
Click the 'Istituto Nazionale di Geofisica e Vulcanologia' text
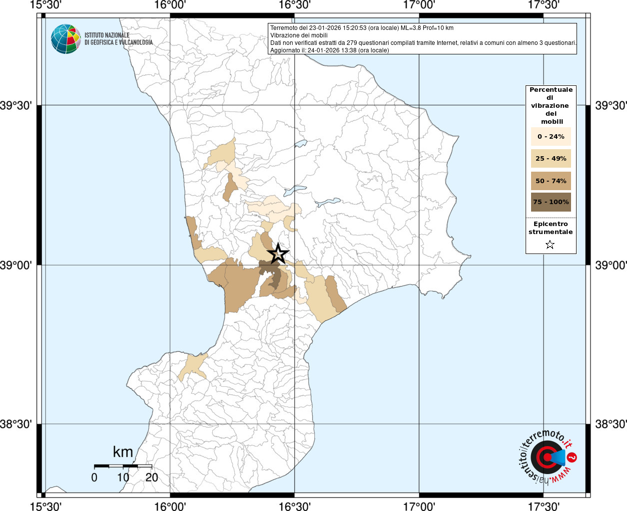point(118,39)
